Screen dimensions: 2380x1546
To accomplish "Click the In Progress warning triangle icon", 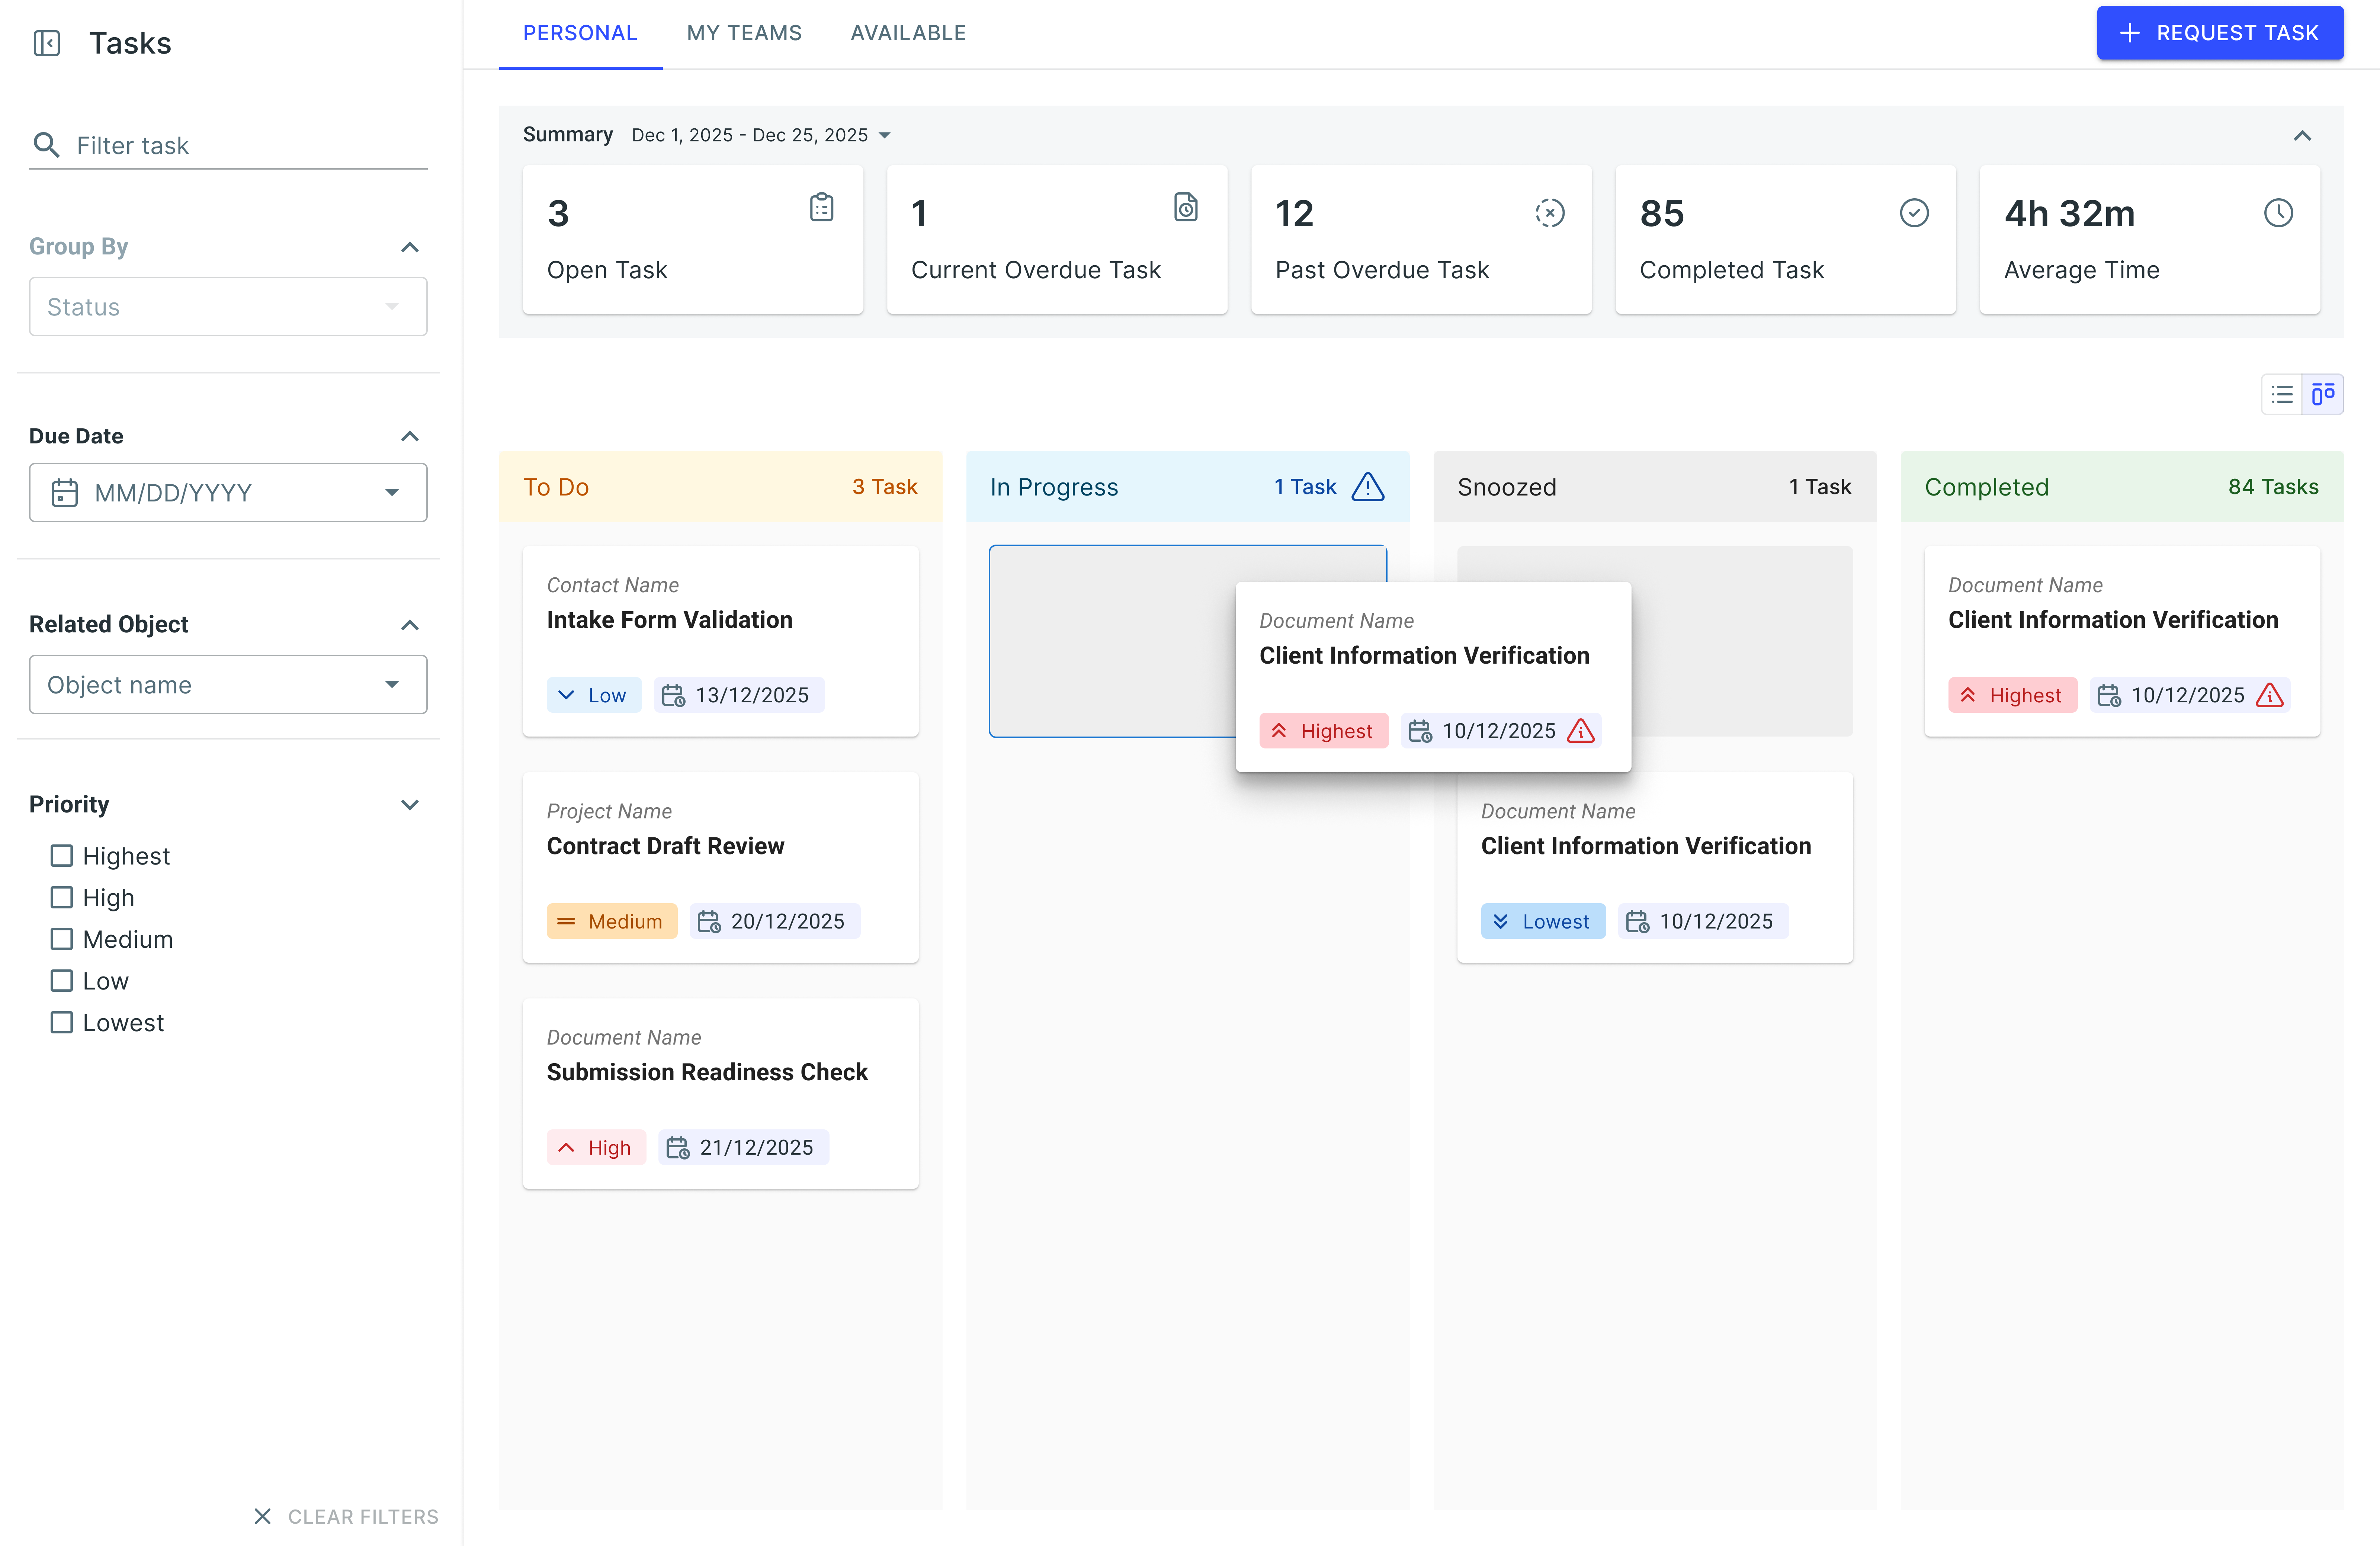I will click(x=1368, y=487).
